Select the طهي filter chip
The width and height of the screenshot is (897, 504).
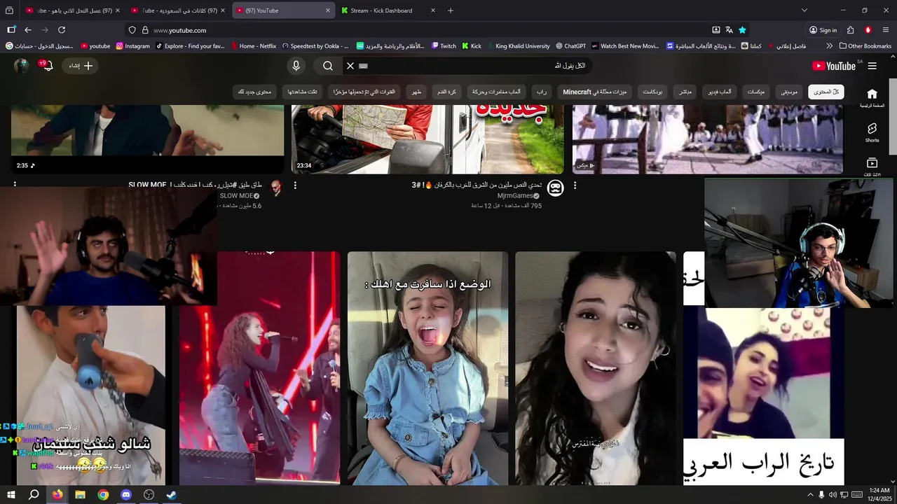click(x=416, y=92)
